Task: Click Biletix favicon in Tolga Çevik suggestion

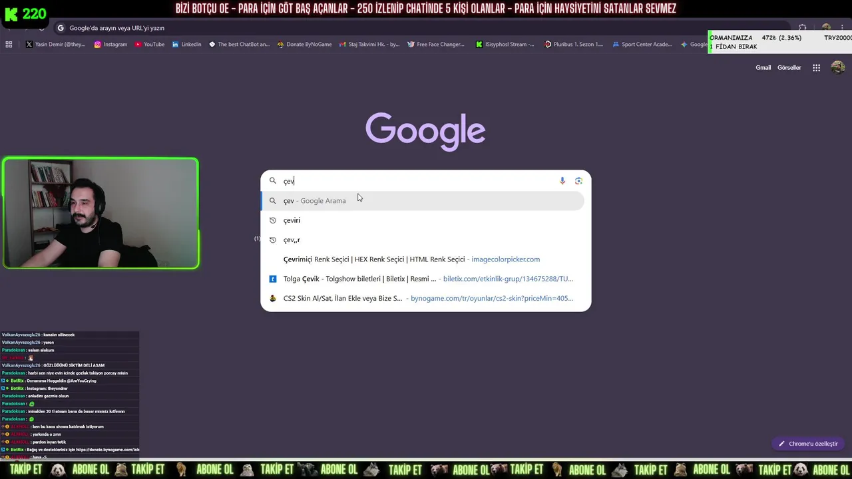Action: coord(272,279)
